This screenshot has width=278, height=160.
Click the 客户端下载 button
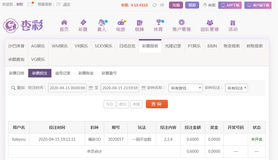(x=258, y=5)
